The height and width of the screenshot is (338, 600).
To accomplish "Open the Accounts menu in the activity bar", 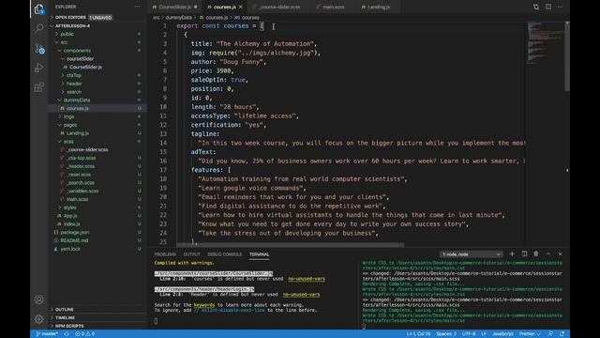I will 39,300.
